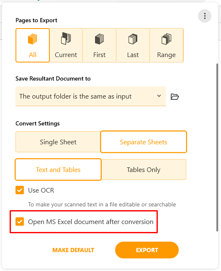The height and width of the screenshot is (271, 221).
Task: Click the Current page icon
Action: [66, 39]
